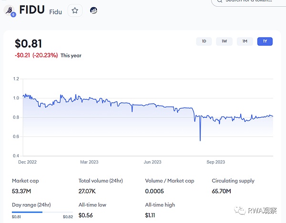Click the Ethereum network badge on logo
The image size is (286, 223).
coord(13,14)
